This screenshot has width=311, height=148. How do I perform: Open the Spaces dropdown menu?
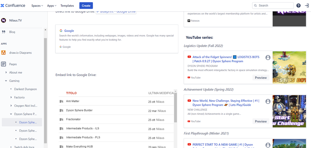click(37, 6)
